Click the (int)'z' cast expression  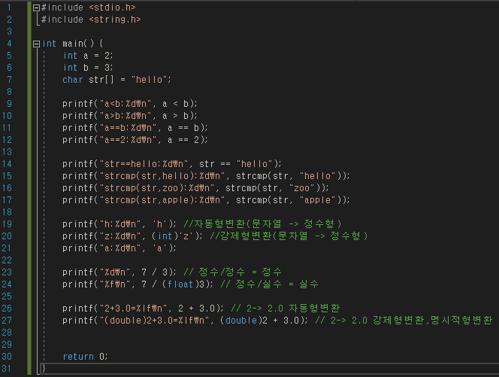click(x=174, y=236)
